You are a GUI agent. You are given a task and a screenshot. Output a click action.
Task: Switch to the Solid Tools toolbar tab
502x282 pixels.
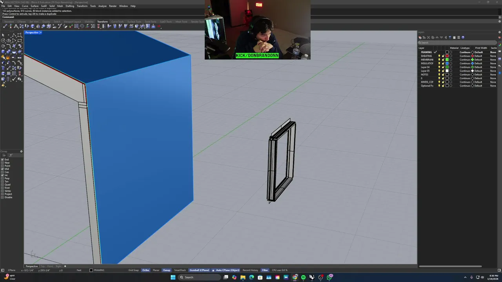point(151,22)
